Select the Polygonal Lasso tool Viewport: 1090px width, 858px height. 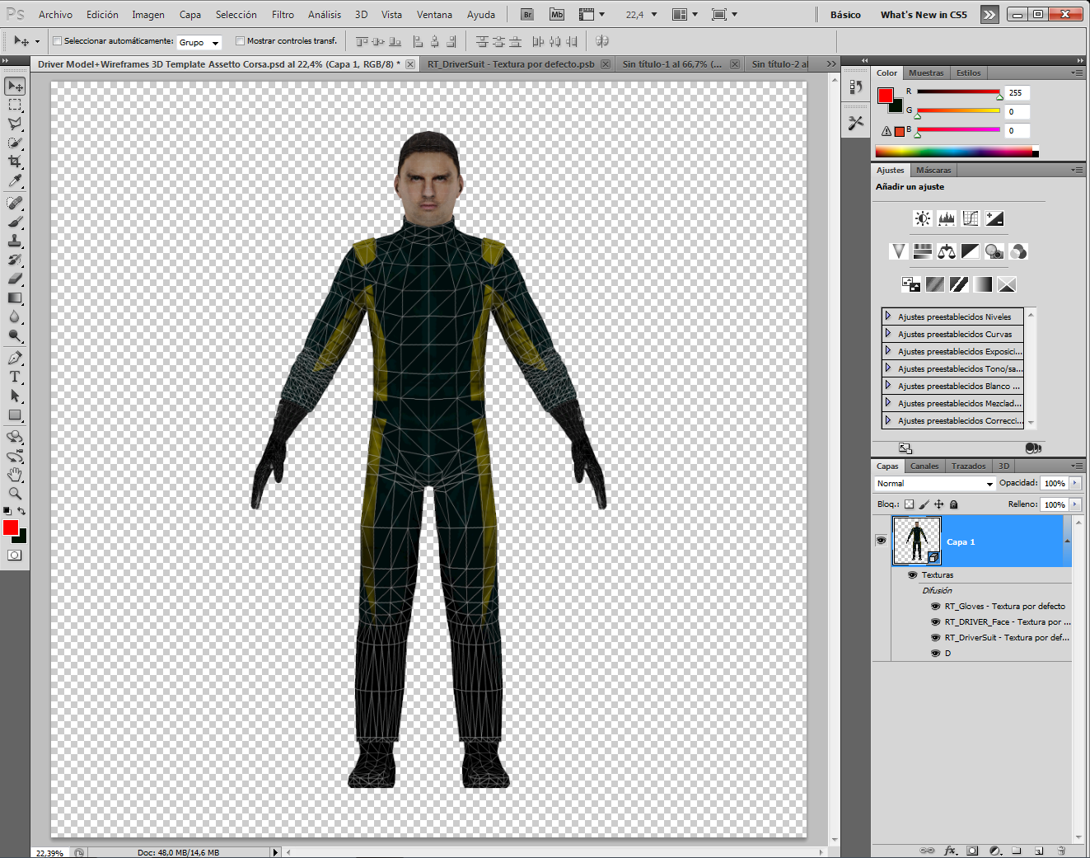pos(15,124)
